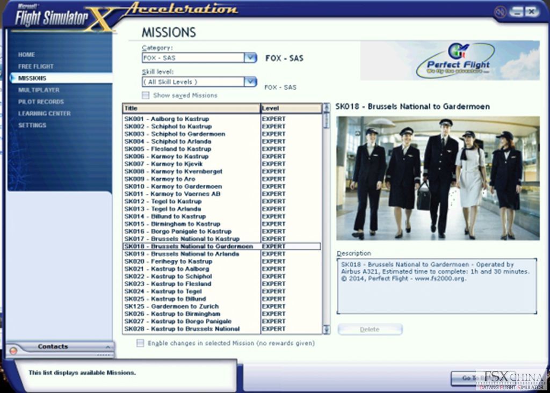
Task: Click the Contacts status icon
Action: pos(13,351)
